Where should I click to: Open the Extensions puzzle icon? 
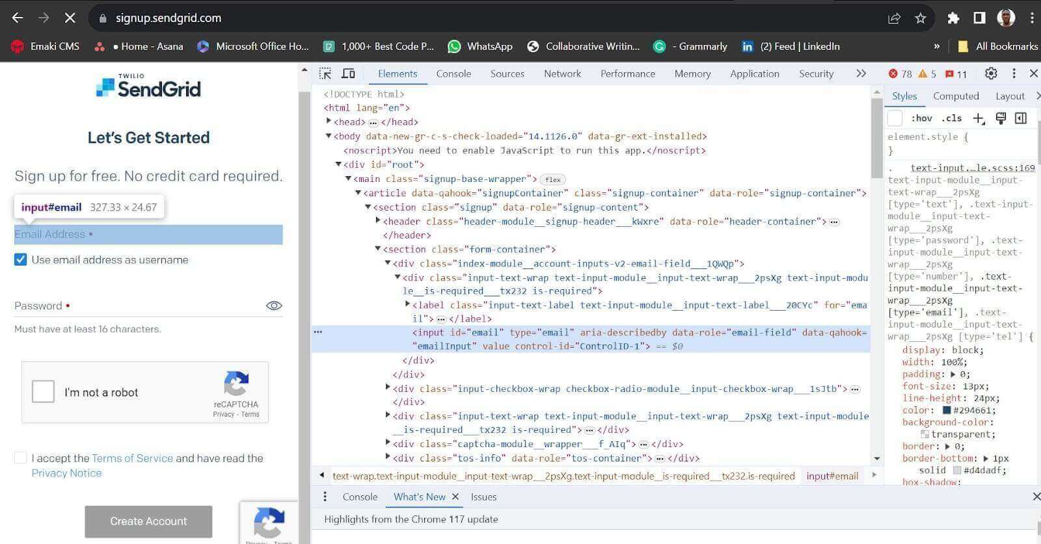click(953, 18)
